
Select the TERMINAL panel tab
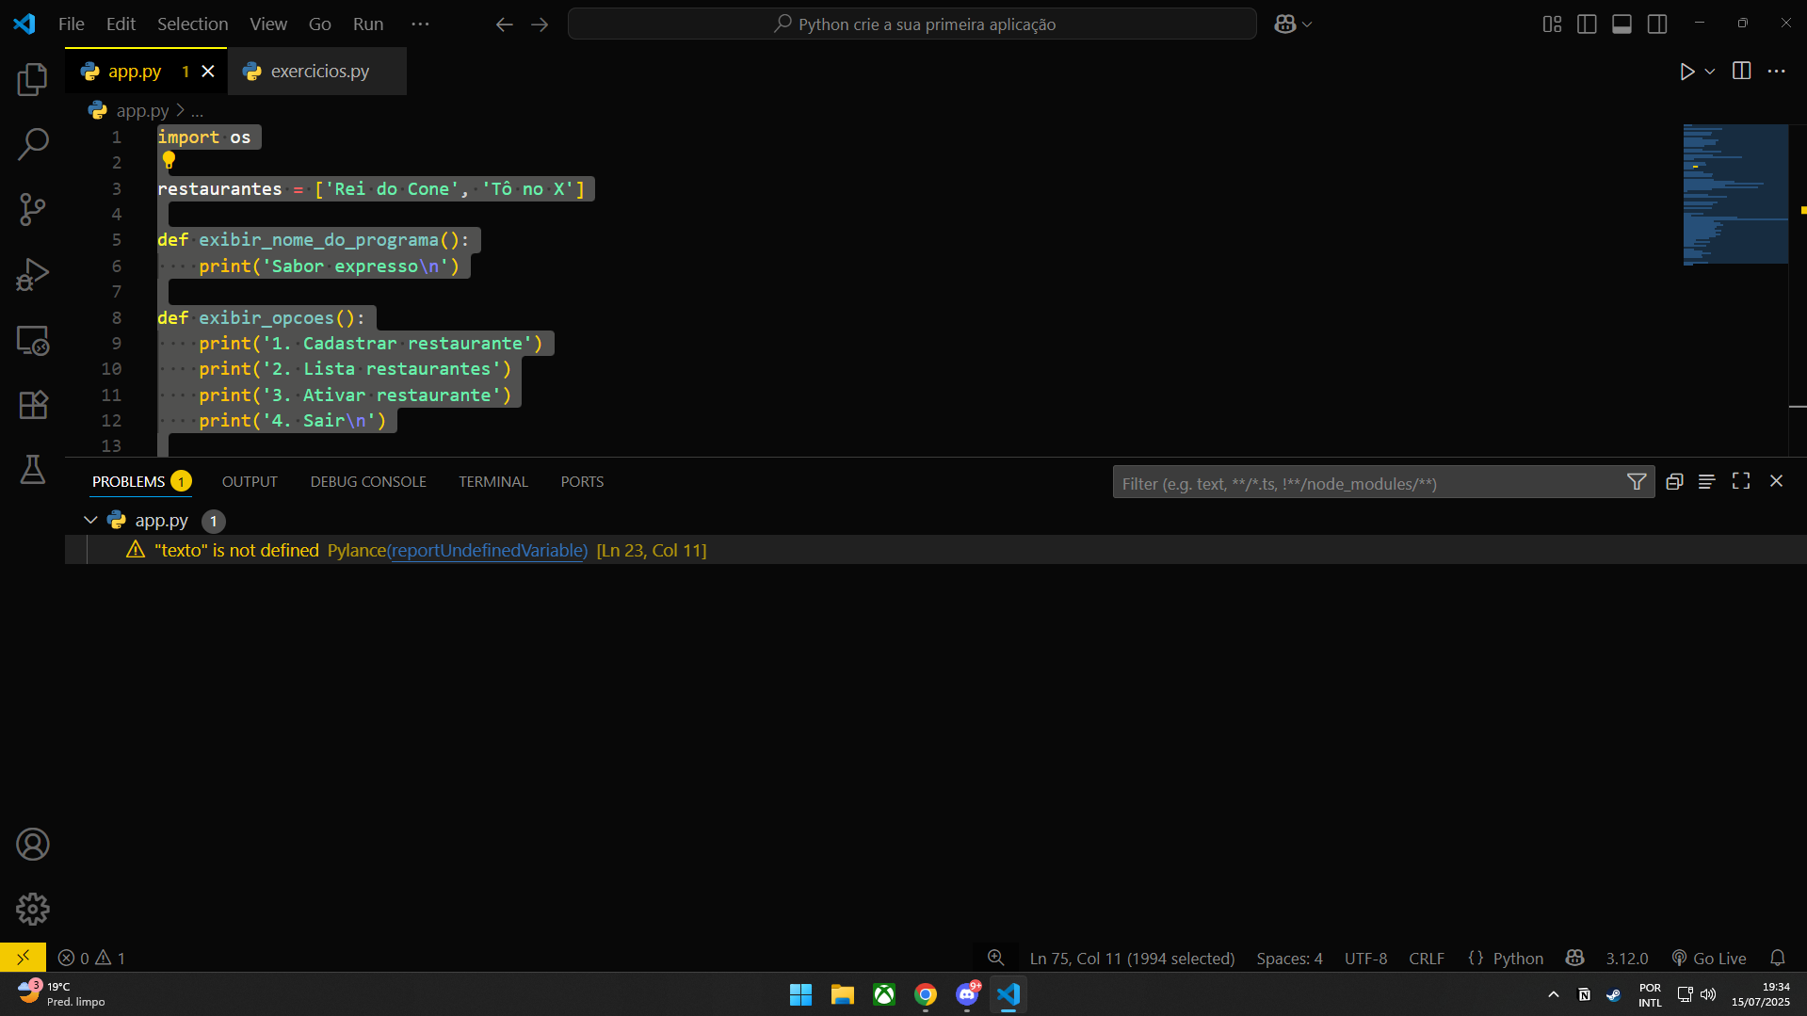click(493, 481)
